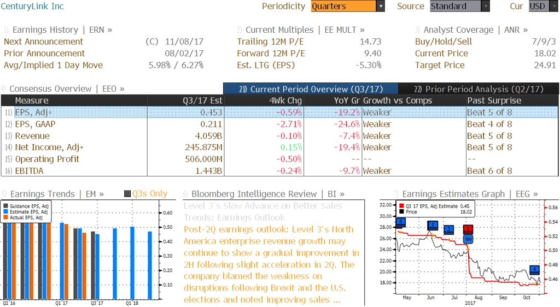Click the red Q3 17 EPS Estimate legend swatch
Image resolution: width=560 pixels, height=307 pixels.
click(401, 206)
